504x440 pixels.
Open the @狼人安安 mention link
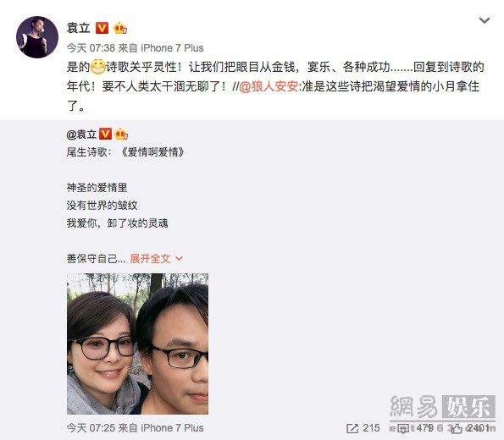click(x=269, y=86)
